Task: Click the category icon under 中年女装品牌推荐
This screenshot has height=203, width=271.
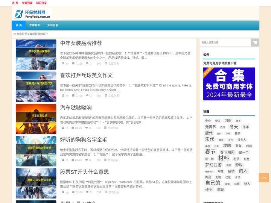Action: 106,64
